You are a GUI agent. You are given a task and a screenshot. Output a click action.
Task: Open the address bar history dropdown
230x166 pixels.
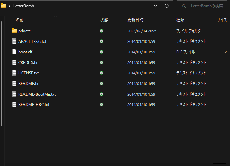point(155,6)
